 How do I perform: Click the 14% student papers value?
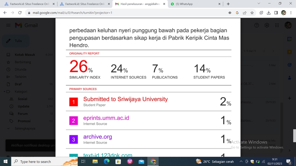click(x=202, y=69)
